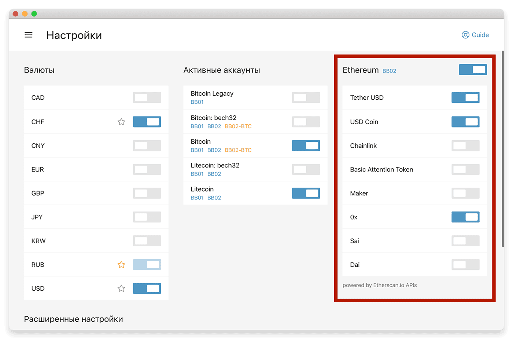The height and width of the screenshot is (339, 513).
Task: Disable the 0x token toggle
Action: [x=465, y=217]
